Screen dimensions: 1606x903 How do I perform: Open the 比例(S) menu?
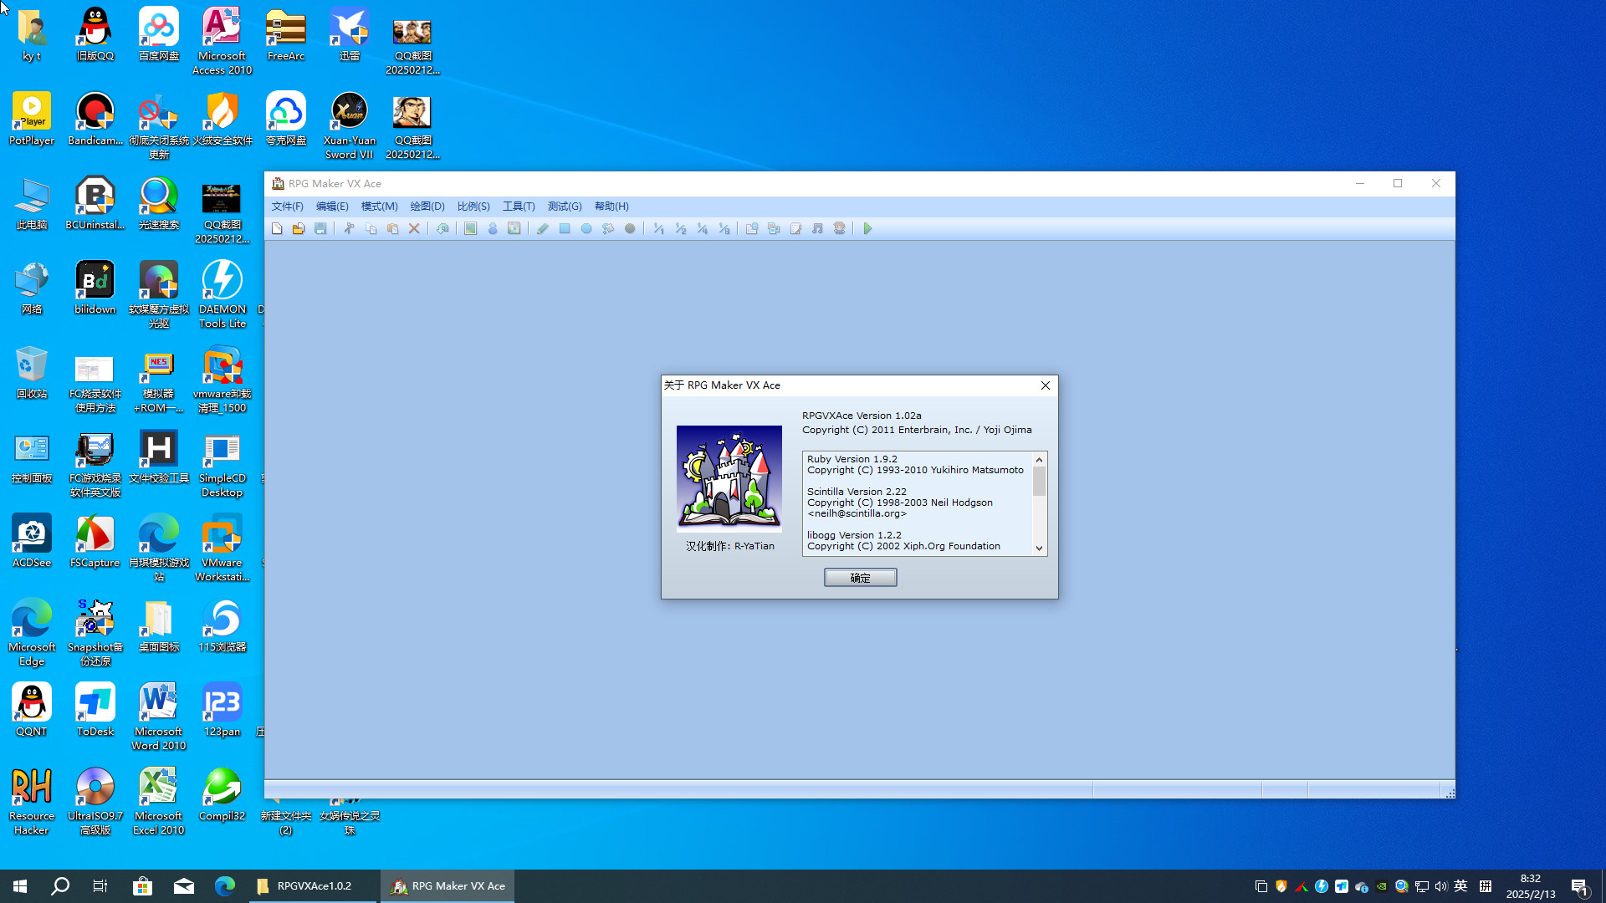(x=473, y=207)
